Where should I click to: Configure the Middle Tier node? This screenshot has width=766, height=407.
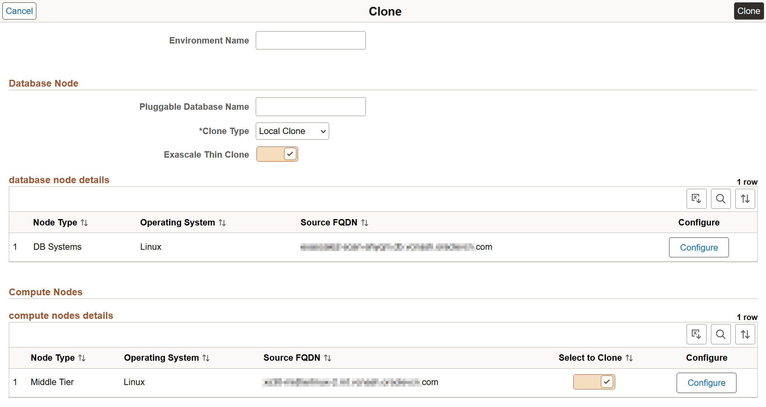pyautogui.click(x=706, y=383)
